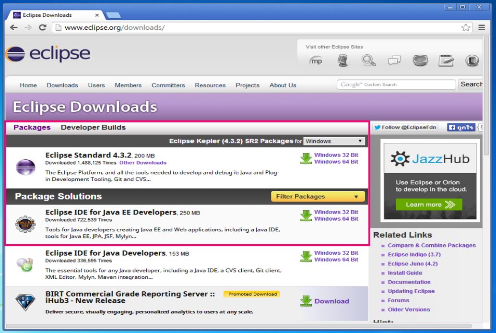Open the Home menu item
The height and width of the screenshot is (333, 496).
click(x=28, y=85)
